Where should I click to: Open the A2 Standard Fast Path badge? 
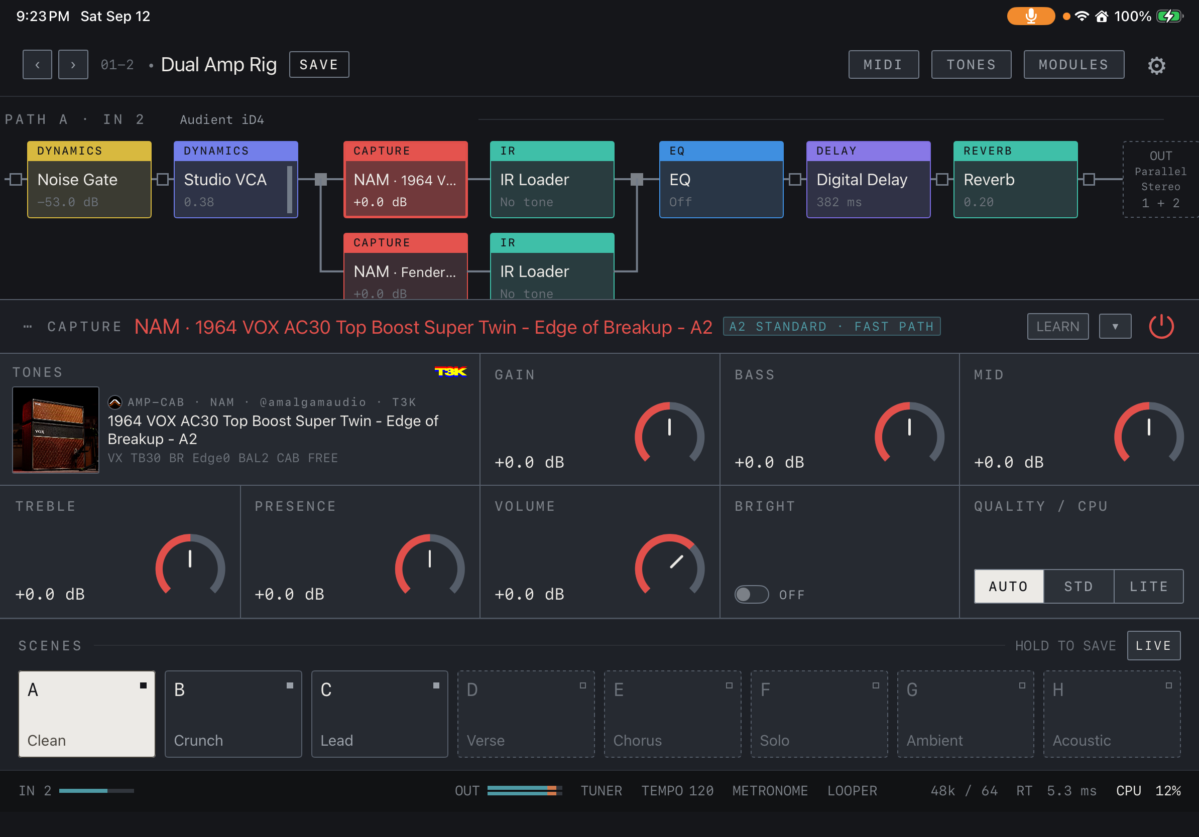(831, 327)
